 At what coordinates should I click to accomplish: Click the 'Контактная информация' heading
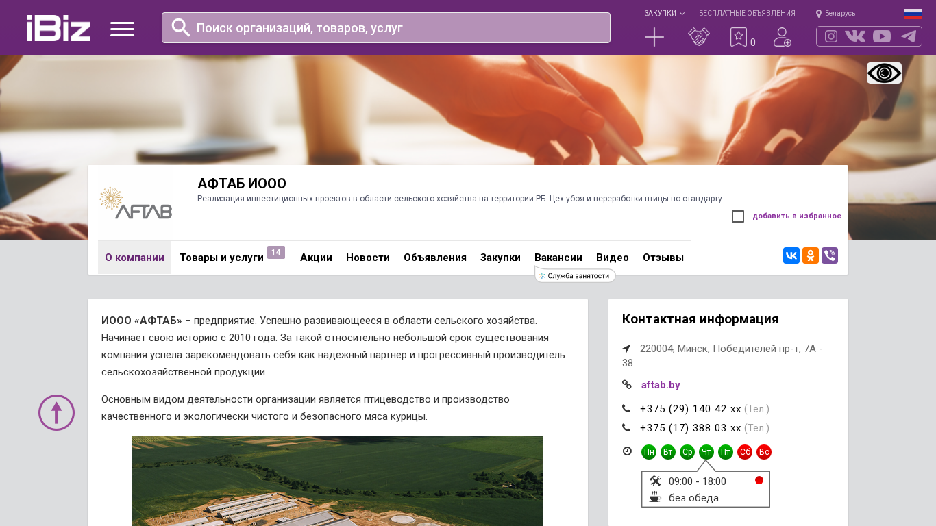click(700, 319)
